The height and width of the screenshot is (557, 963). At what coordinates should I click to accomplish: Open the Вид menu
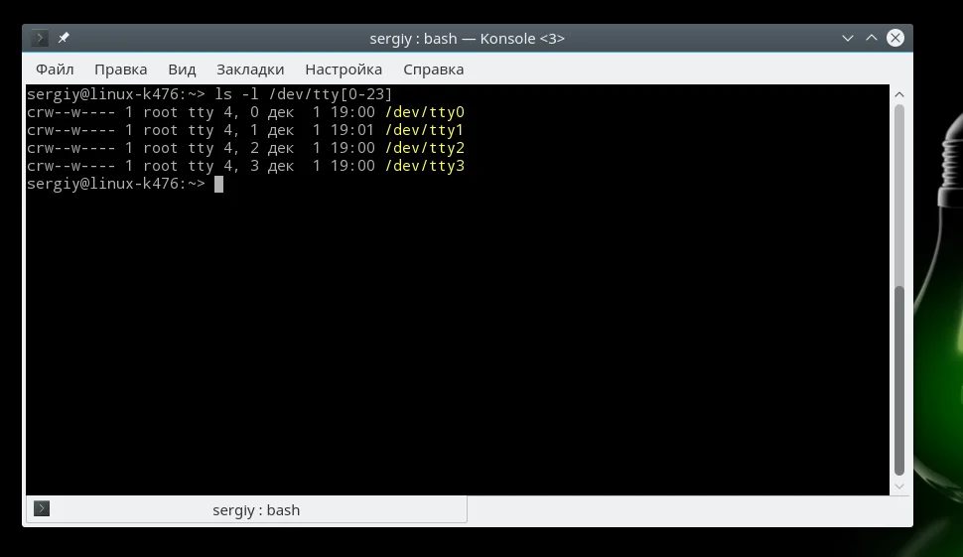[182, 70]
